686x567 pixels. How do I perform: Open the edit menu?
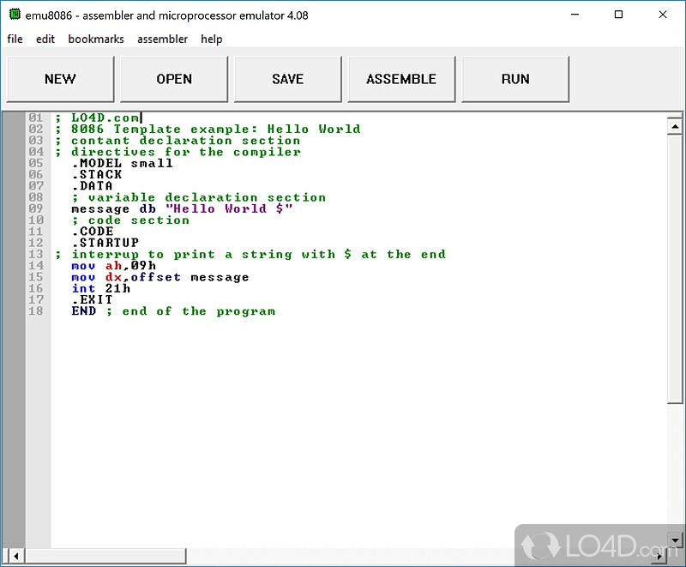pos(45,39)
